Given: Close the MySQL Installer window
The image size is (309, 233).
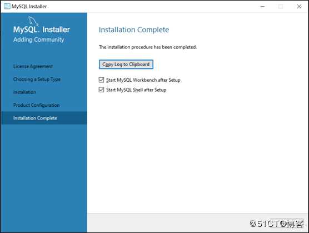Looking at the screenshot, I should (x=299, y=6).
